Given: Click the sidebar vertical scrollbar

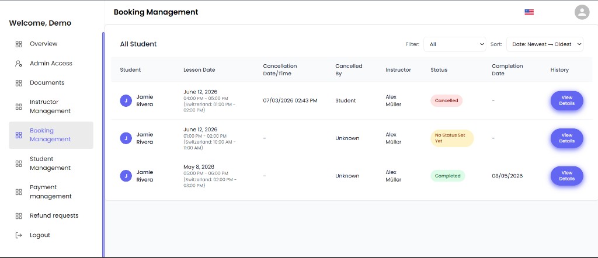Looking at the screenshot, I should tap(103, 145).
